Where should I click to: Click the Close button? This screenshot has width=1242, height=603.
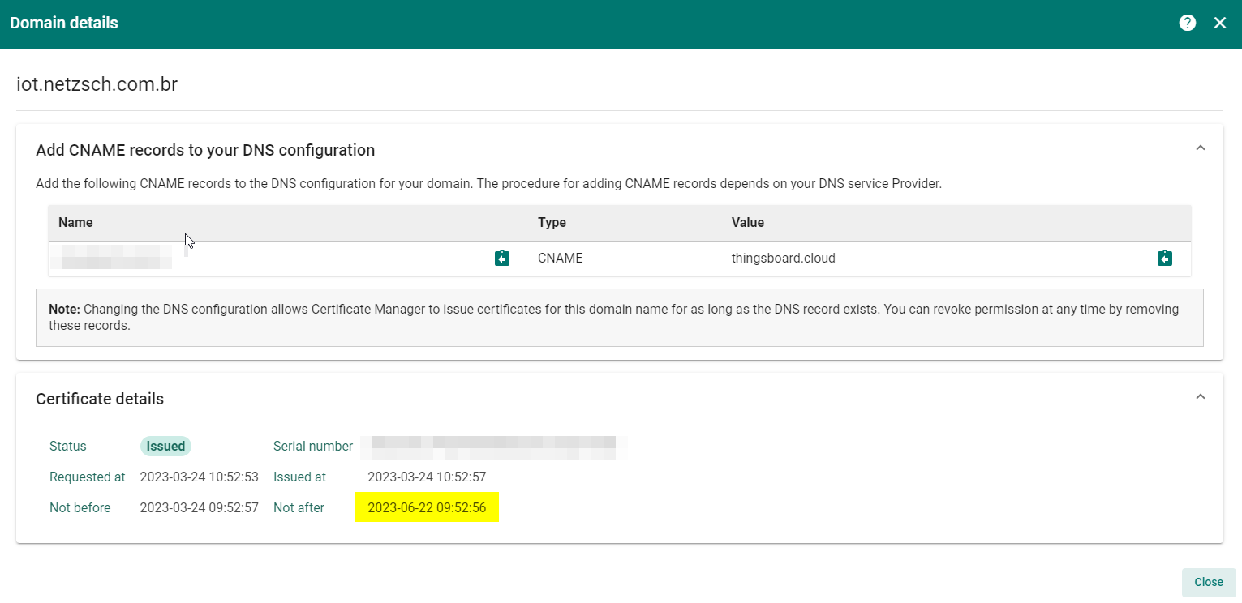(x=1208, y=582)
